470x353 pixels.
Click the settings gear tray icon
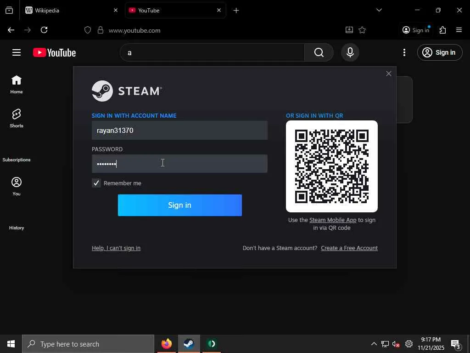tap(409, 344)
